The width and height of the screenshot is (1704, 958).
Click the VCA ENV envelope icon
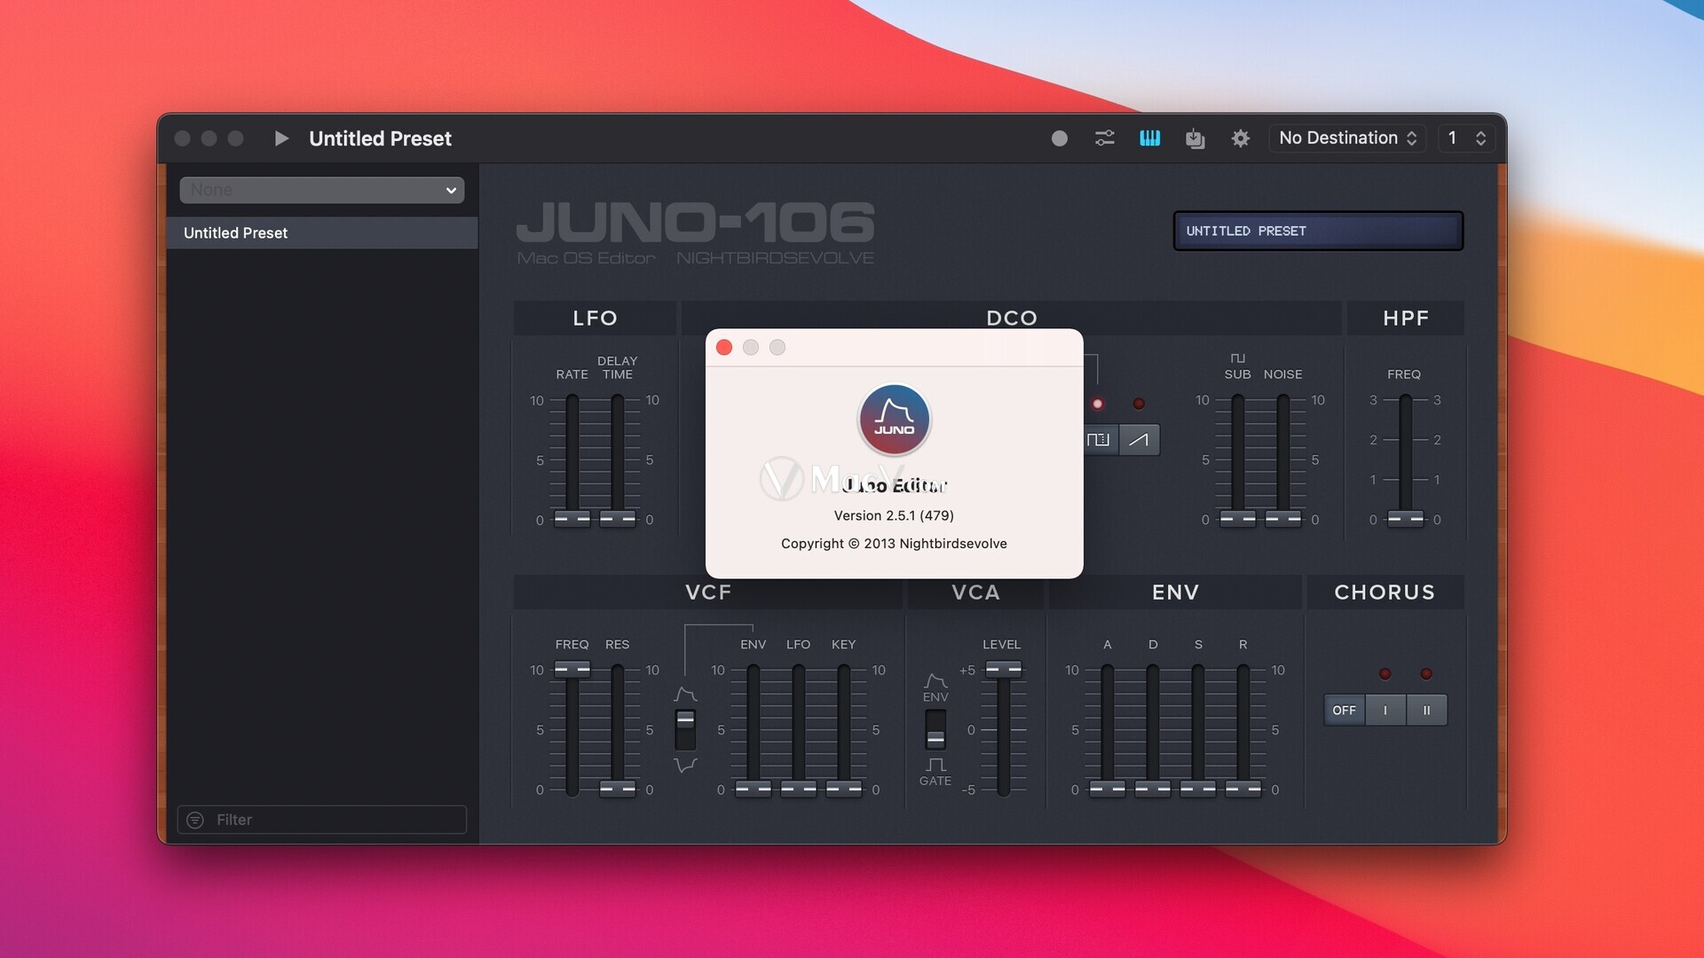(935, 680)
